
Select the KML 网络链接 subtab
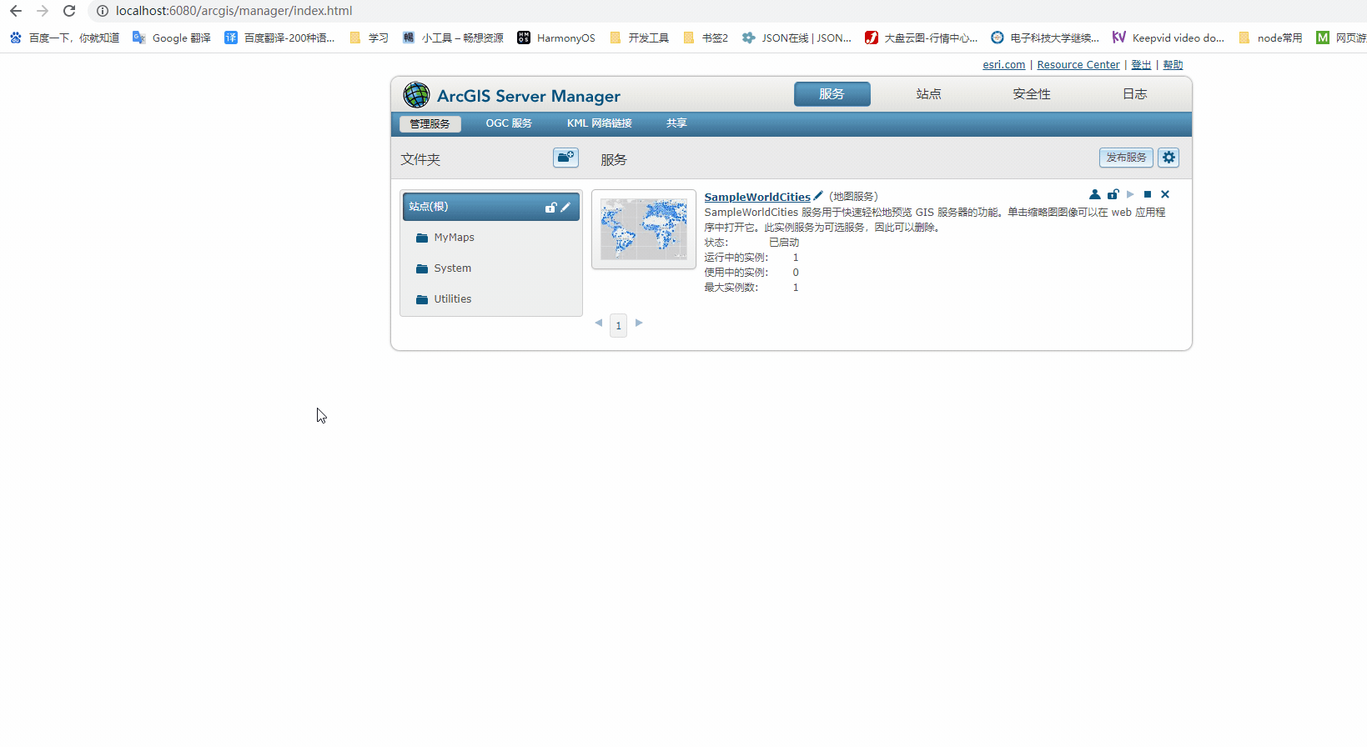600,123
